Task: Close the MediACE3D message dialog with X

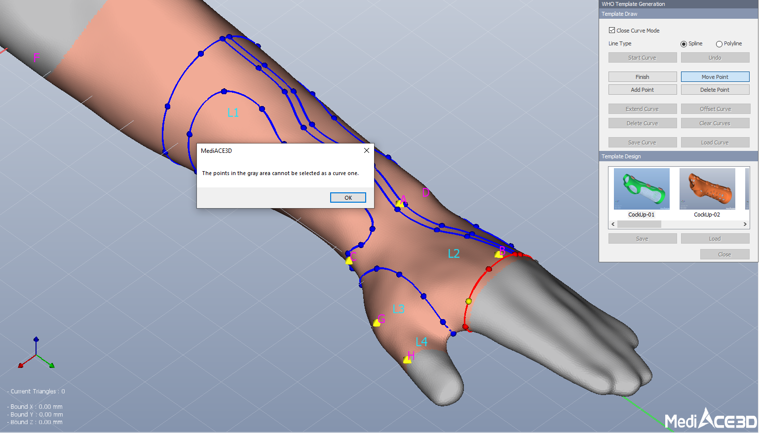Action: [366, 151]
